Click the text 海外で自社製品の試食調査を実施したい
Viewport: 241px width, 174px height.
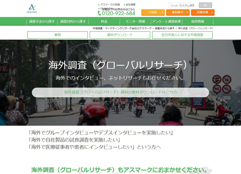click(74, 140)
